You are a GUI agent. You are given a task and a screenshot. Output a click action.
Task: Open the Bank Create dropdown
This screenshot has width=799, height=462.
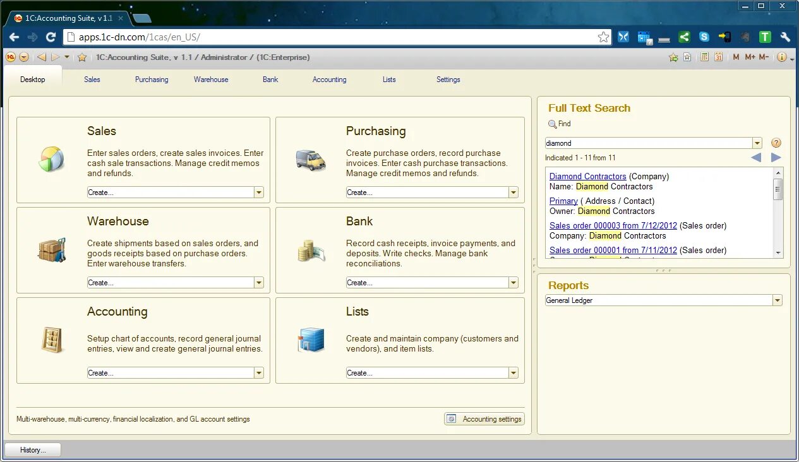pyautogui.click(x=514, y=283)
